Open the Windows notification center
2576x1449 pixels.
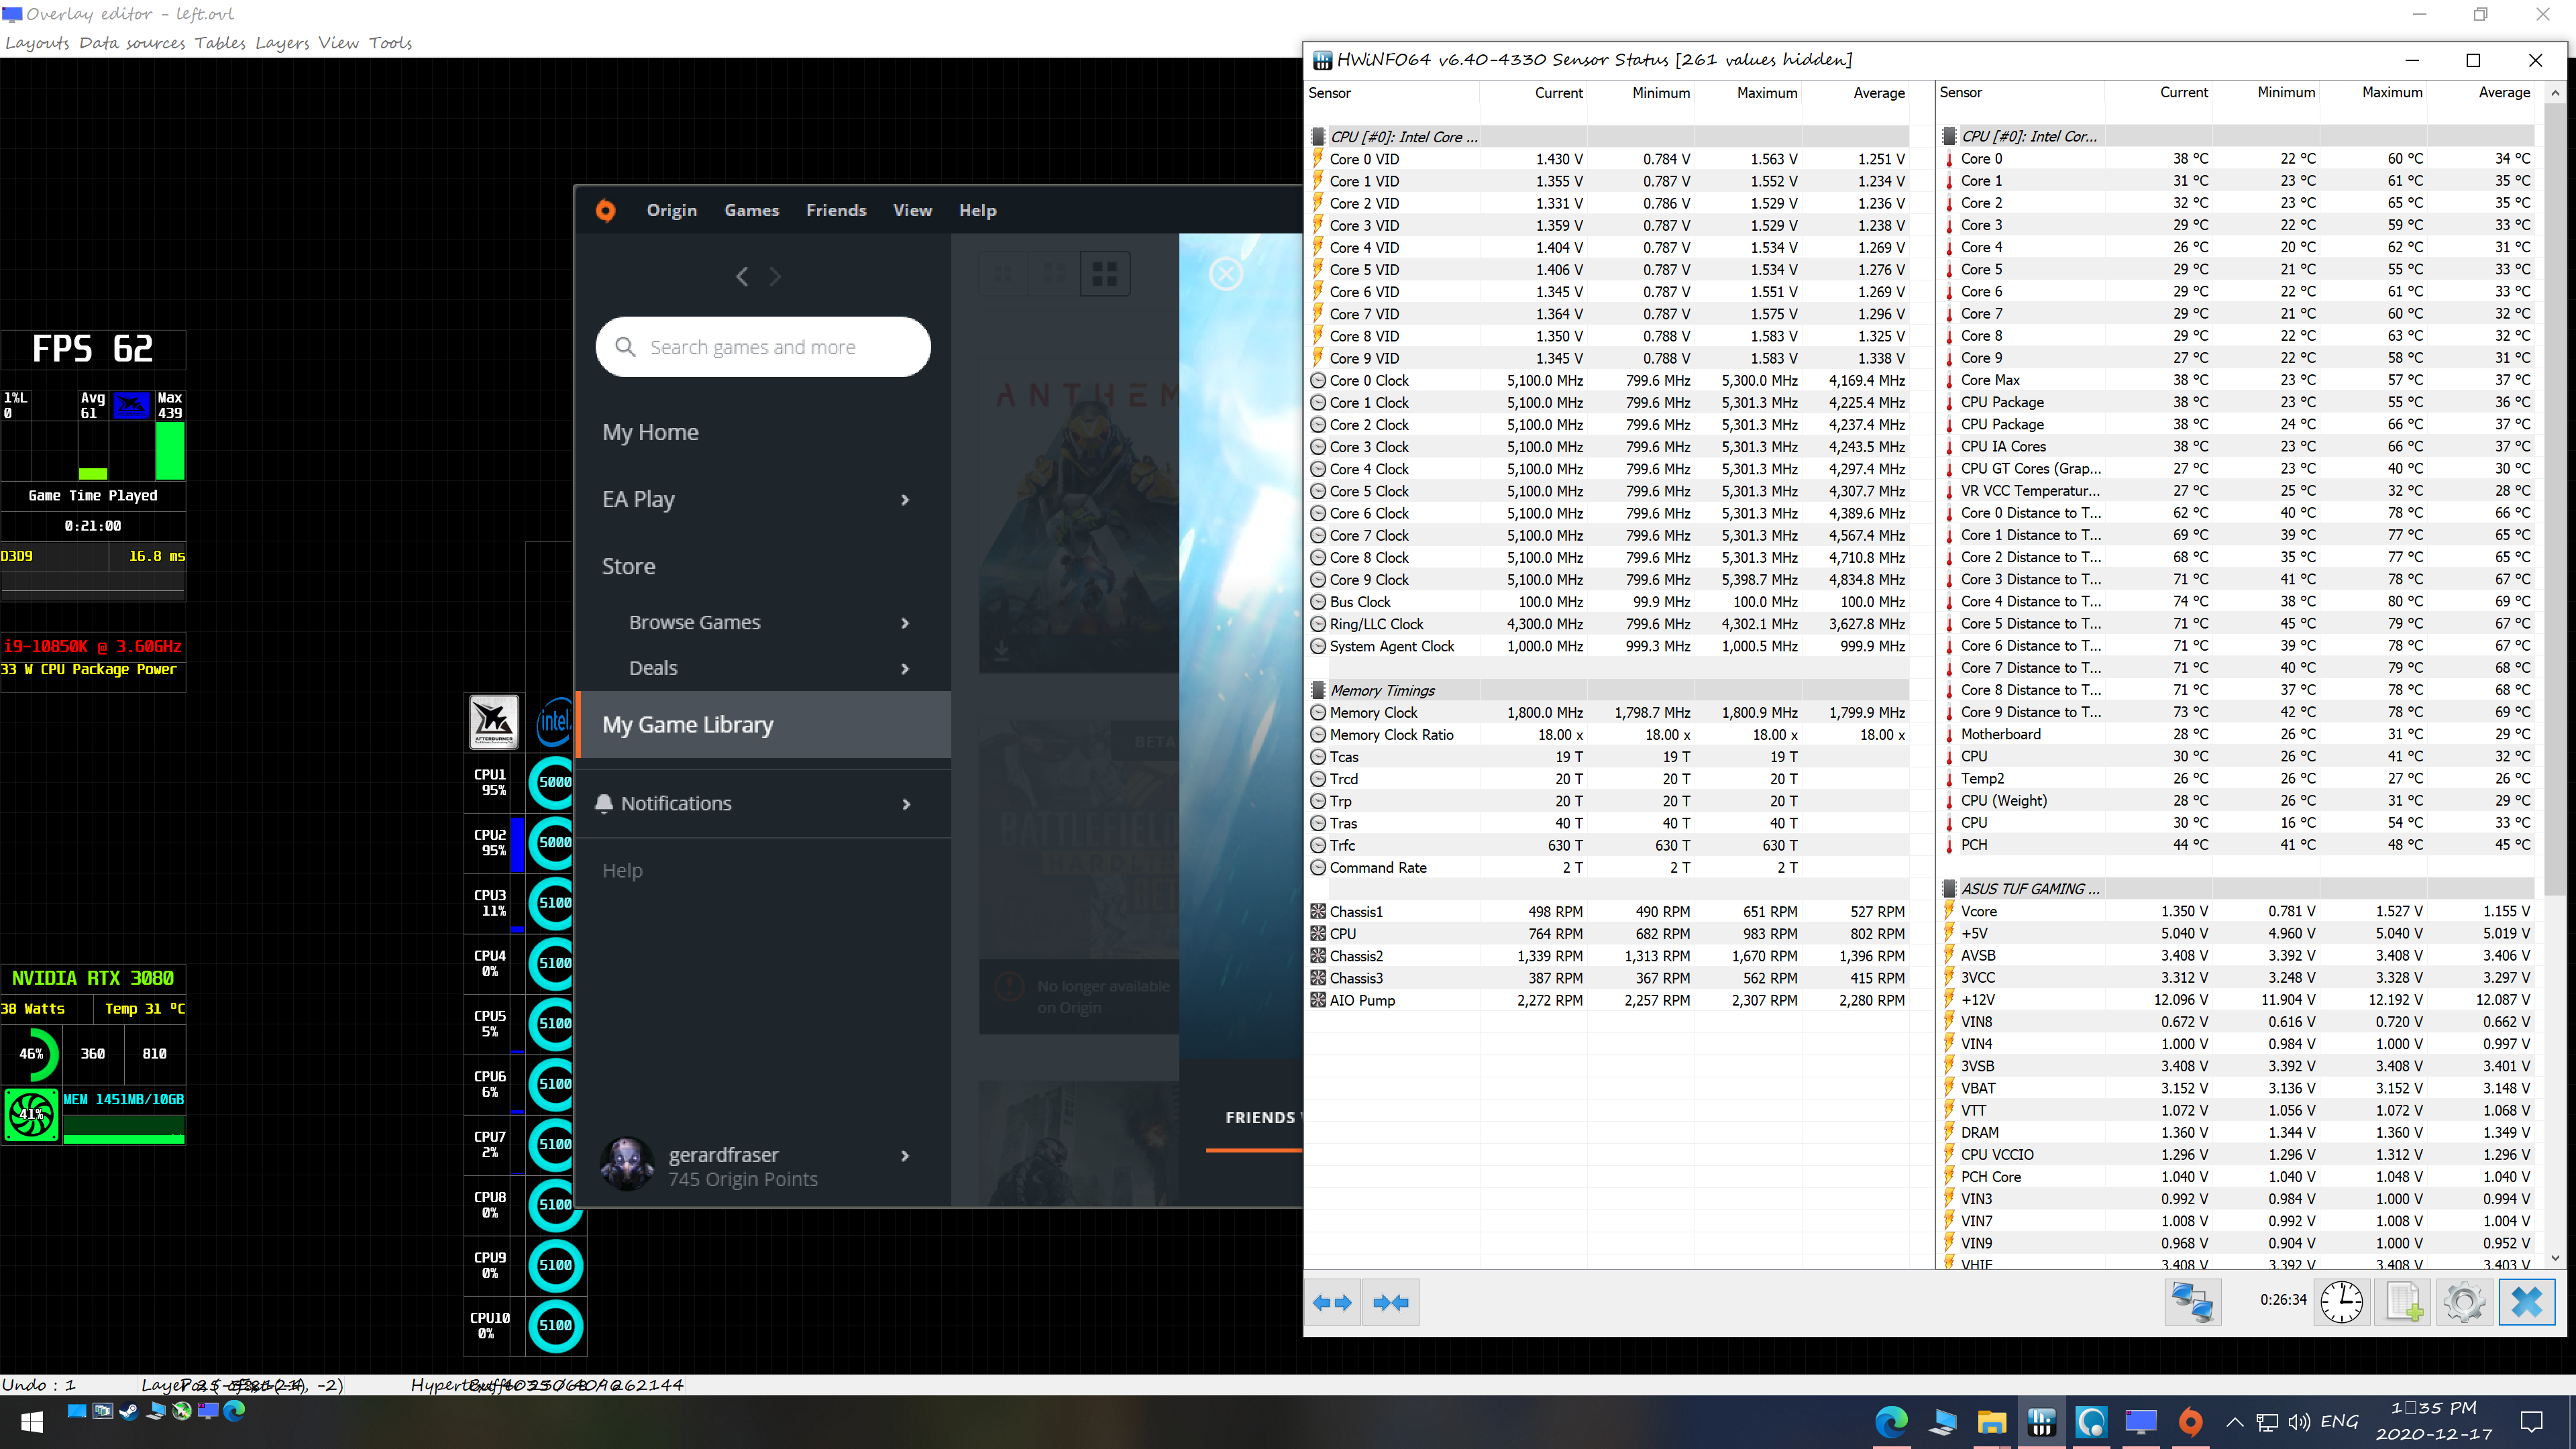coord(2532,1422)
